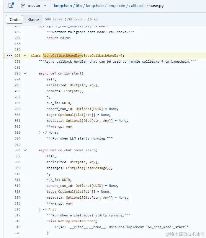Select line number 293
This screenshot has height=238, width=206.
pyautogui.click(x=18, y=73)
